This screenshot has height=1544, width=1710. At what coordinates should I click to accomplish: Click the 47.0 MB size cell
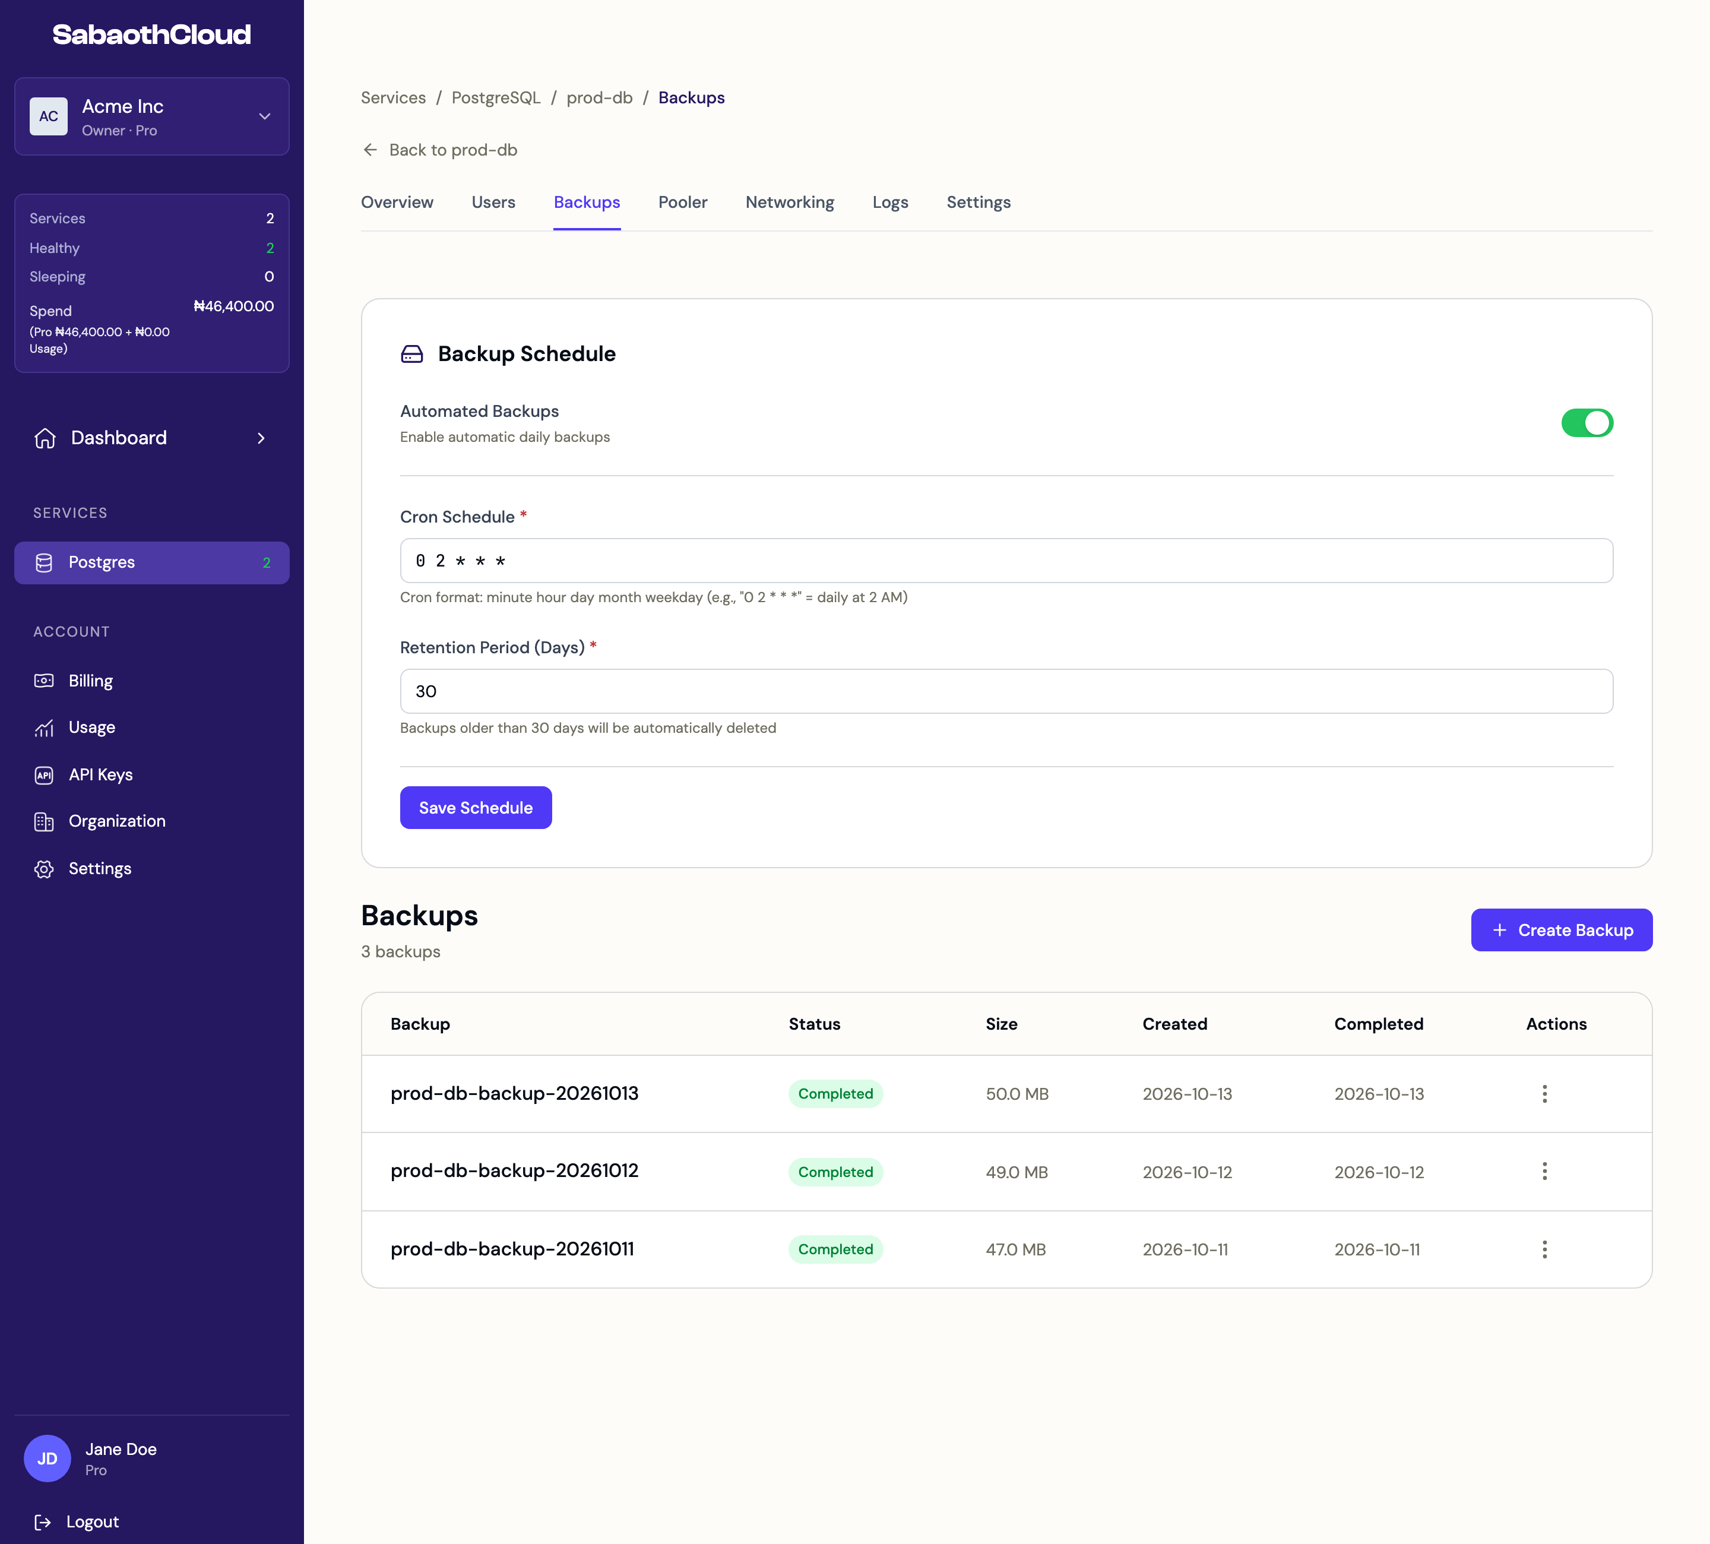(x=1016, y=1249)
